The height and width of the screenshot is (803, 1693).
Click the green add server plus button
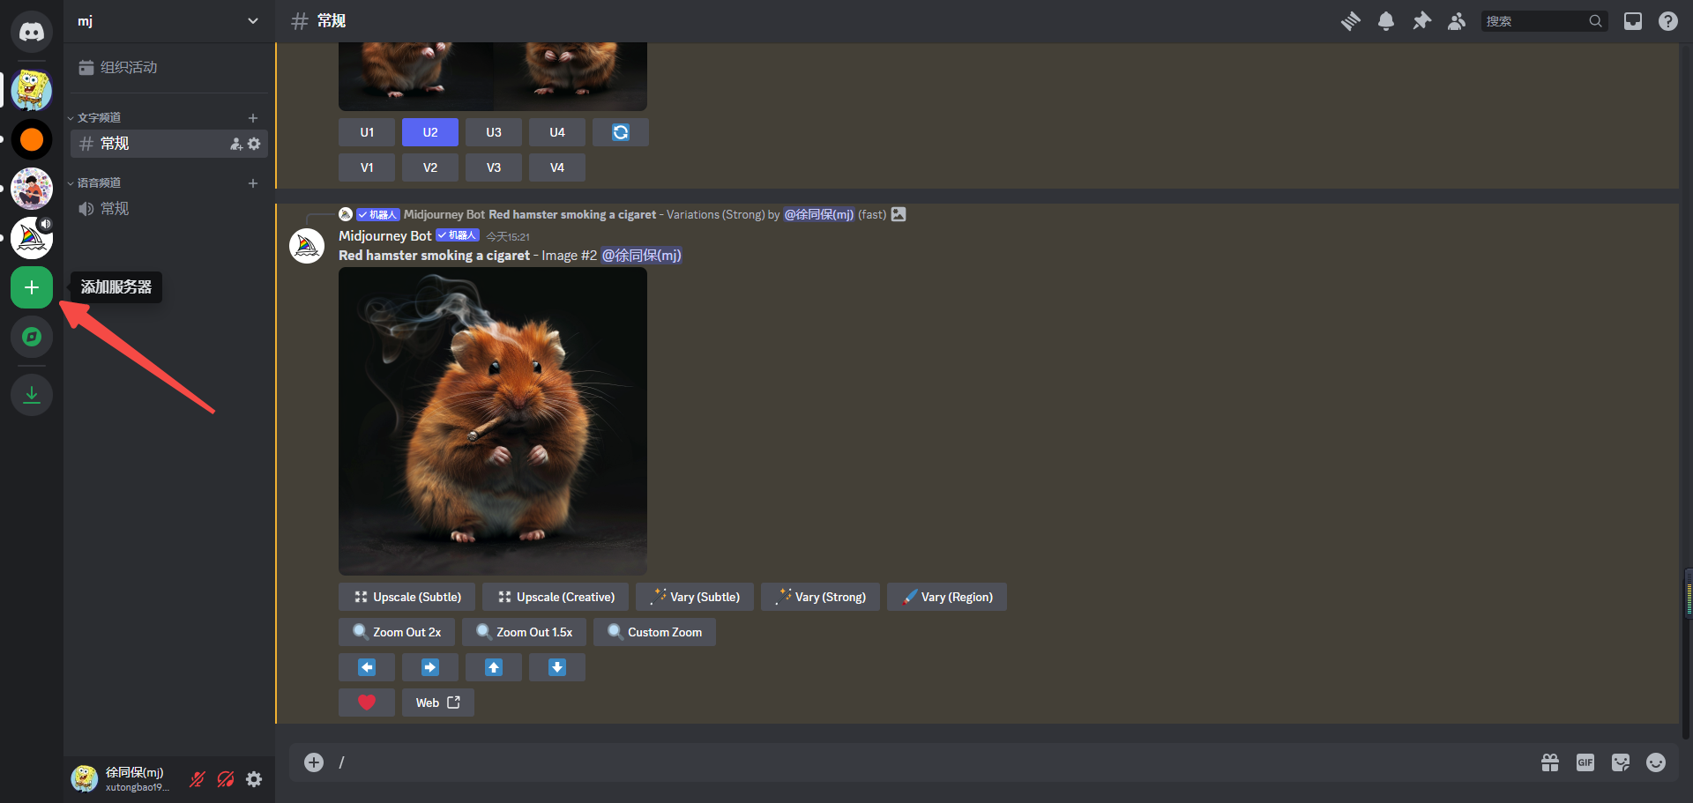[x=32, y=287]
